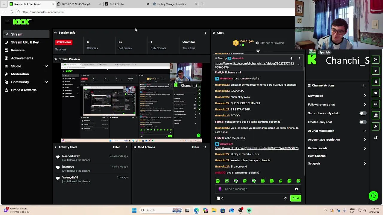This screenshot has width=383, height=215.
Task: Click Mod Actions Filter button
Action: pyautogui.click(x=195, y=147)
